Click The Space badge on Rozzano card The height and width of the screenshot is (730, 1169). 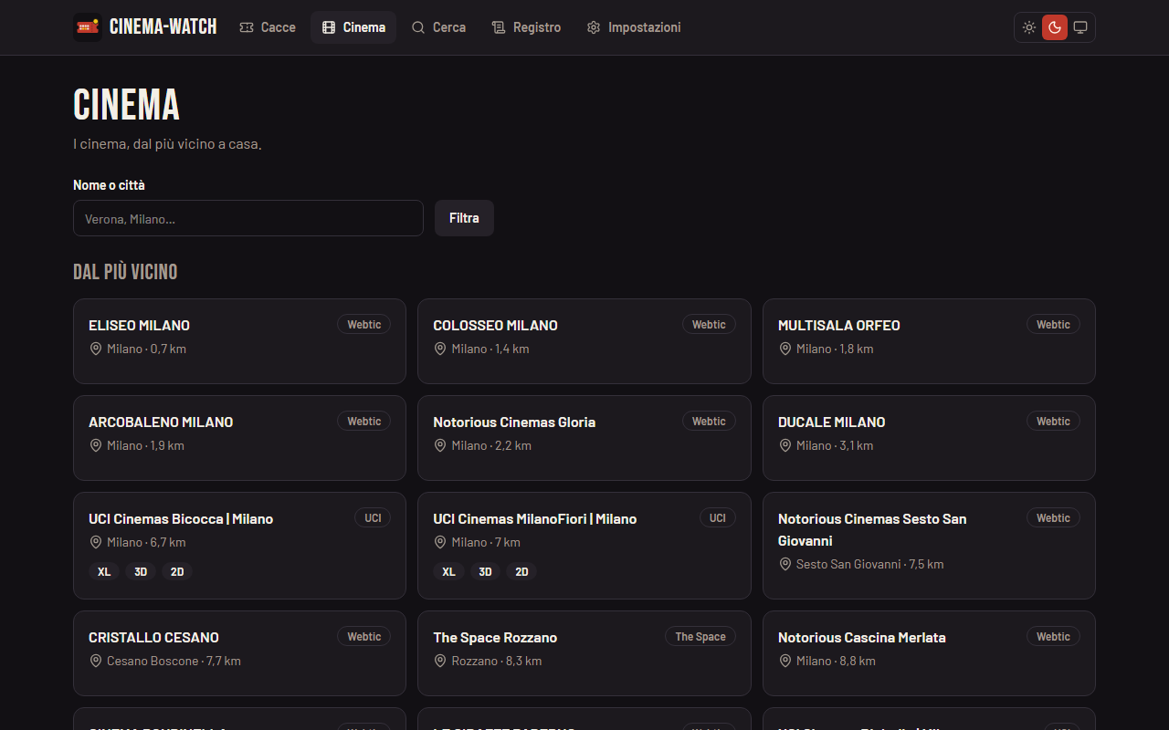click(700, 637)
